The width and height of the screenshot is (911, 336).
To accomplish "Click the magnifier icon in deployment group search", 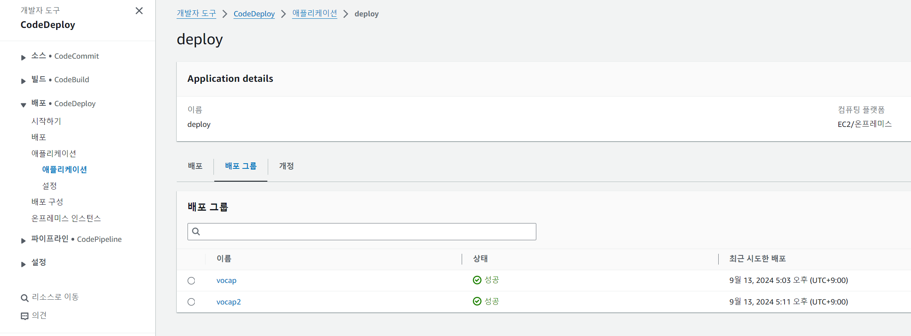I will click(196, 231).
